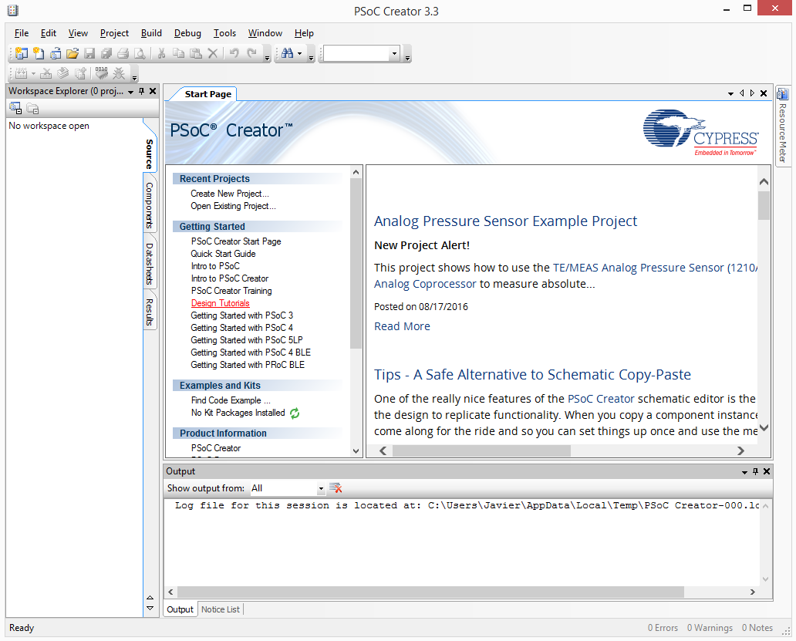The width and height of the screenshot is (796, 641).
Task: Expand the empty toolbar combo box
Action: 394,53
